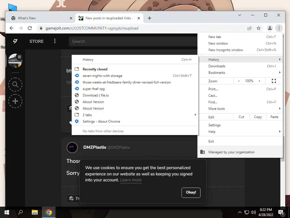Click the window icon beside 2 tabs

tap(77, 115)
